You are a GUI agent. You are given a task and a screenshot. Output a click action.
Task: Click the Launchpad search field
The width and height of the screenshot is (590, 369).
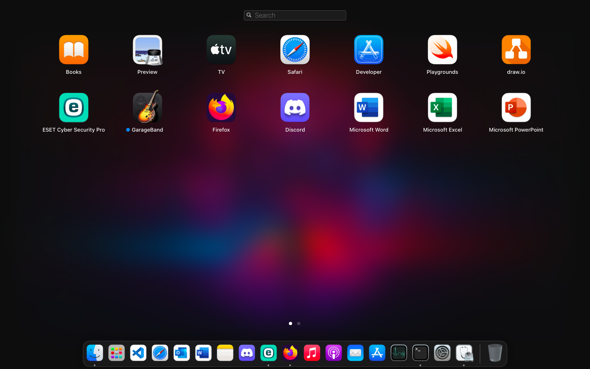point(295,15)
